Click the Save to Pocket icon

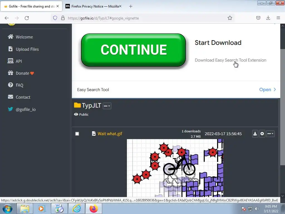(258, 18)
